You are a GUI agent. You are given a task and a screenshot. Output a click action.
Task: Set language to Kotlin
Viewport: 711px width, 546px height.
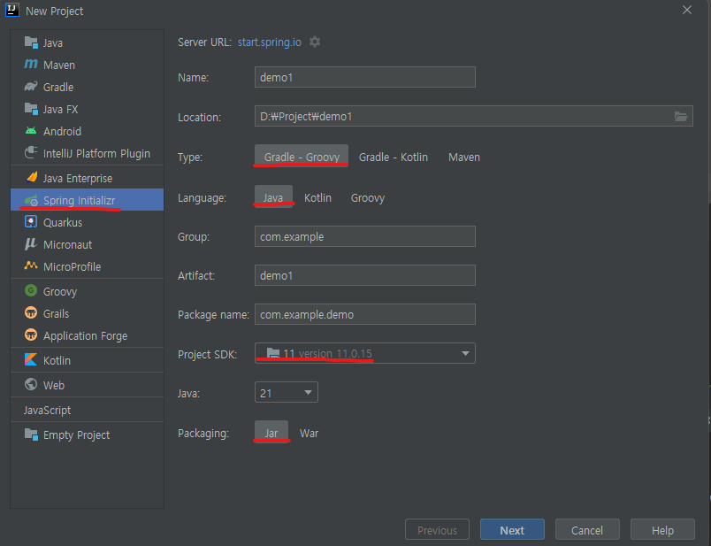point(317,197)
